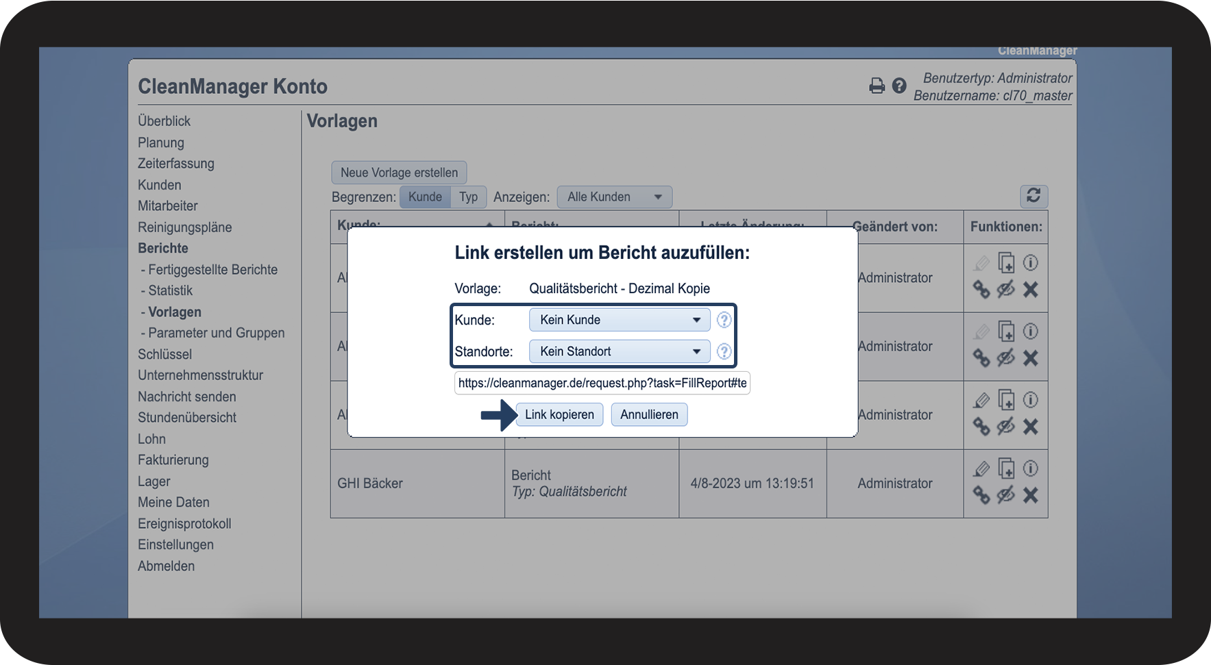The width and height of the screenshot is (1211, 665).
Task: Edit the GHI Bäcker template with the pencil icon
Action: click(981, 469)
